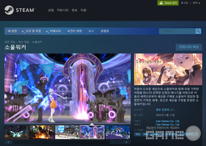Open the 커뮤니티 허브 button
Viewport: 206px width, 146px height.
(x=188, y=47)
